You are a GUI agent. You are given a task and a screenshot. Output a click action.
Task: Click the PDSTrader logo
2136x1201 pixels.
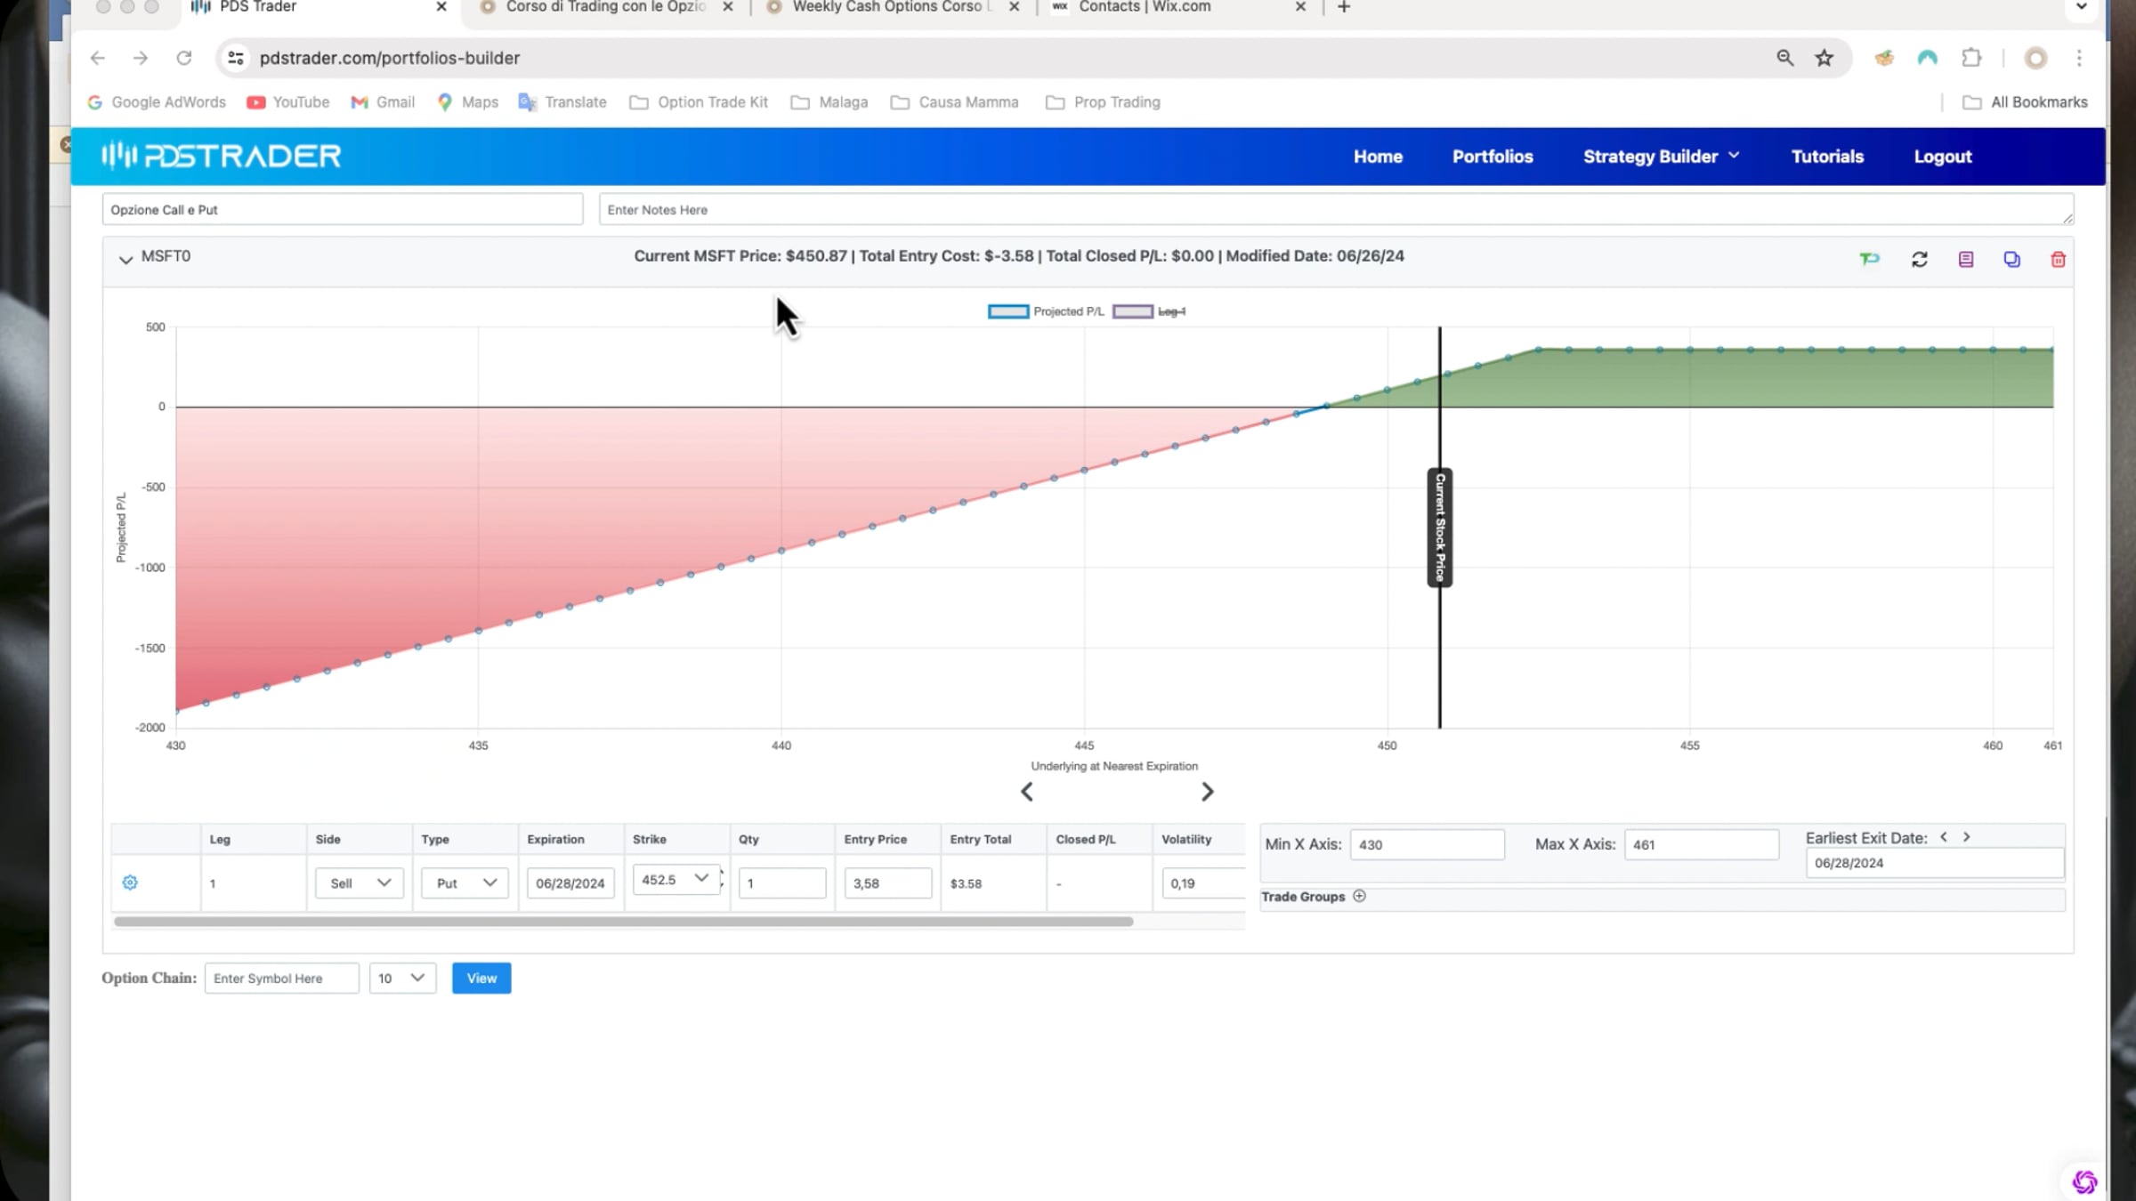(221, 156)
